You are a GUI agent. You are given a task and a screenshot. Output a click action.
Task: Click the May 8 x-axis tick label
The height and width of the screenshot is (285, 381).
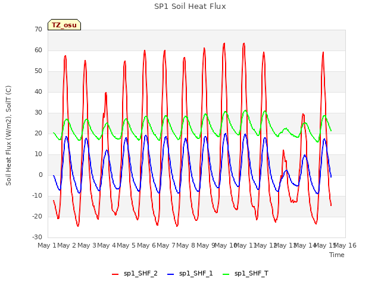[x=186, y=245]
